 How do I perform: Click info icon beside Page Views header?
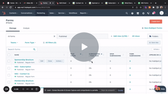[x=81, y=54]
